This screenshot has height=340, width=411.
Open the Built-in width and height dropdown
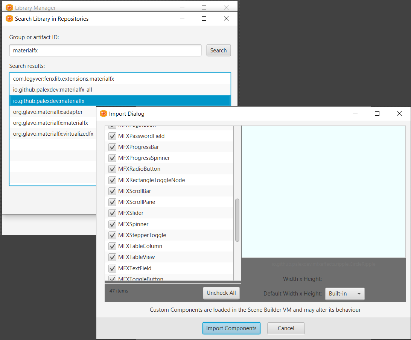coord(345,294)
